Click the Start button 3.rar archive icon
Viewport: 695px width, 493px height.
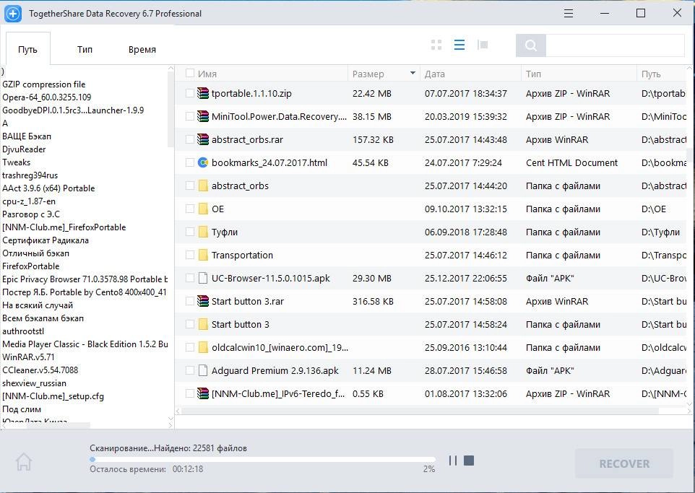tap(203, 301)
